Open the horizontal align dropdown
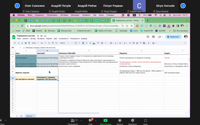The height and width of the screenshot is (125, 200). point(112,43)
